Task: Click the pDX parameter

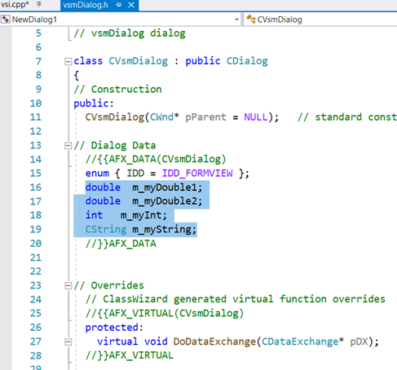Action: tap(359, 341)
